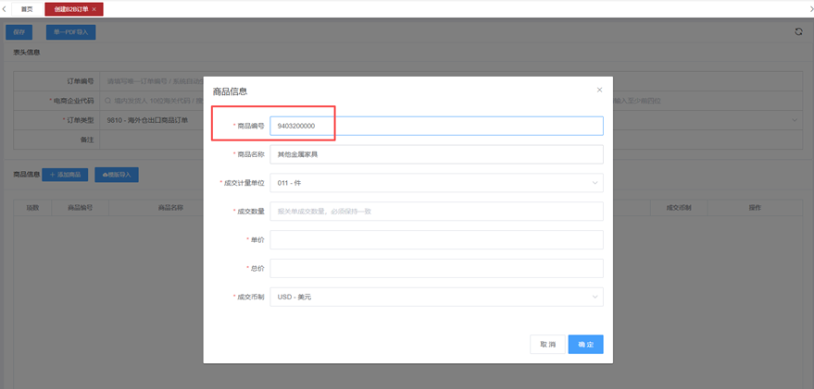The height and width of the screenshot is (389, 814).
Task: Click 取消 in the dialog
Action: tap(547, 345)
